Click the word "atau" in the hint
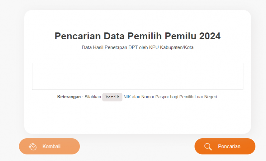 136,97
